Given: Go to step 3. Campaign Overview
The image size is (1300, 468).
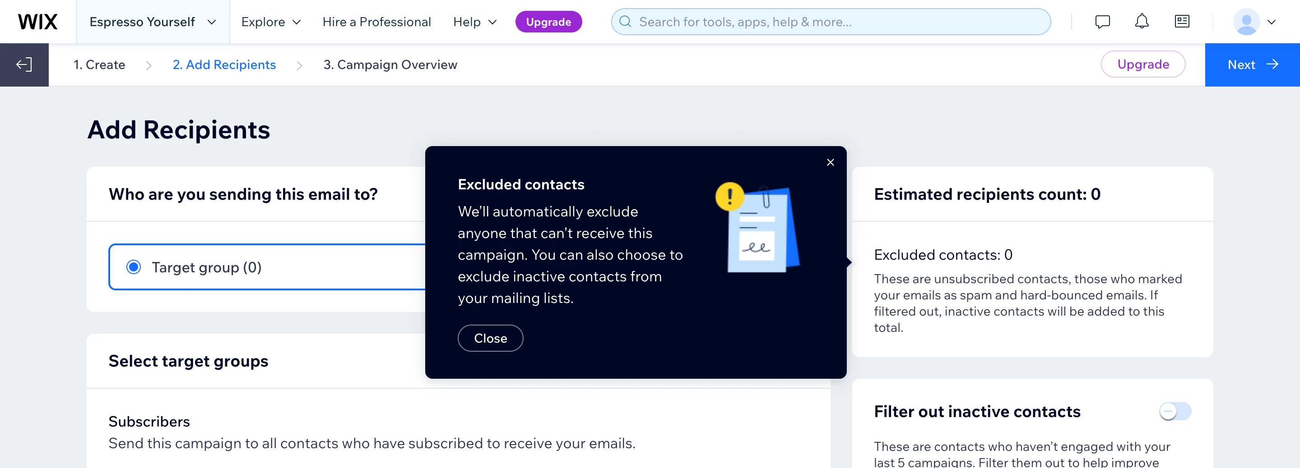Looking at the screenshot, I should click(390, 64).
